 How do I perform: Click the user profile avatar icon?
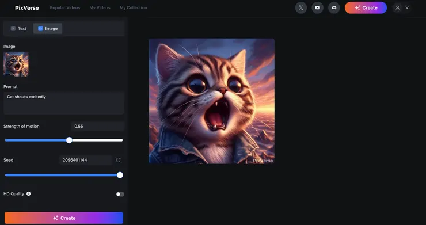point(397,8)
